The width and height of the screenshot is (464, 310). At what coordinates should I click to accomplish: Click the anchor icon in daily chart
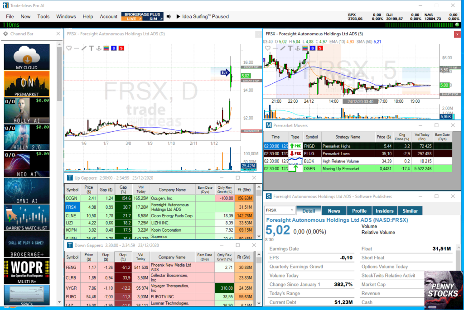point(99,48)
